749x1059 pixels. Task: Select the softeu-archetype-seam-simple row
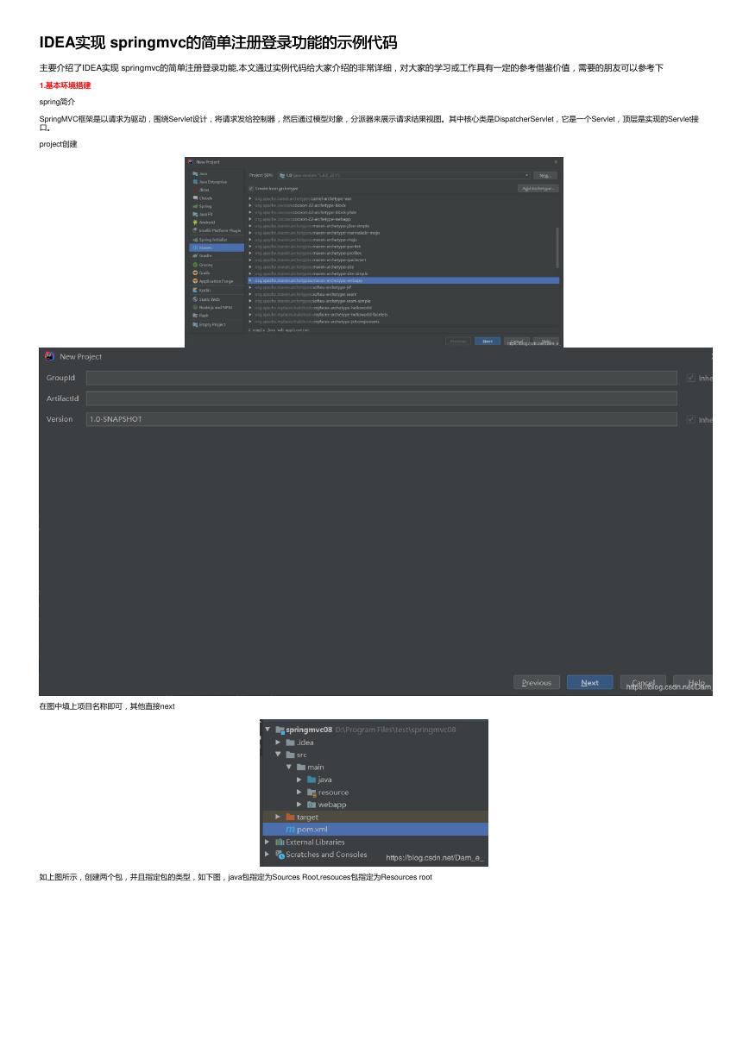pyautogui.click(x=404, y=301)
